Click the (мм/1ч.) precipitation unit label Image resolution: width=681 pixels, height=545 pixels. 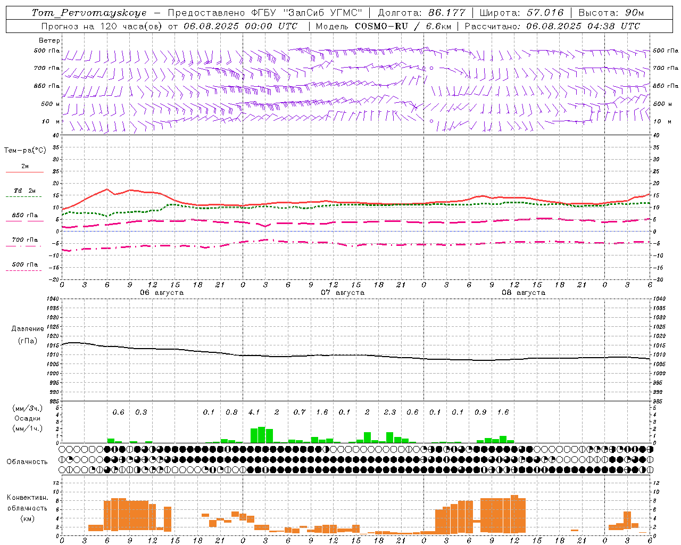tap(27, 428)
